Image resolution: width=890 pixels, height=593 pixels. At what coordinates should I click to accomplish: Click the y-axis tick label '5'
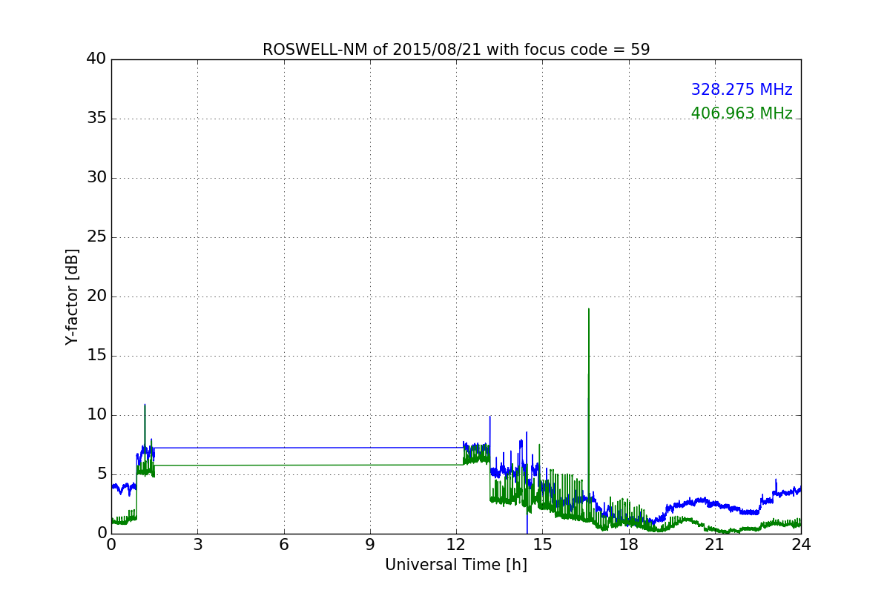(102, 474)
